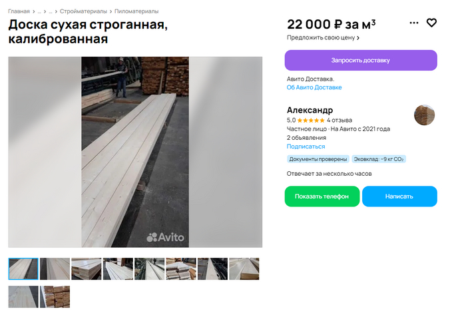Expand the second collapsed breadcrumb ellipsis
This screenshot has width=466, height=313.
point(51,11)
